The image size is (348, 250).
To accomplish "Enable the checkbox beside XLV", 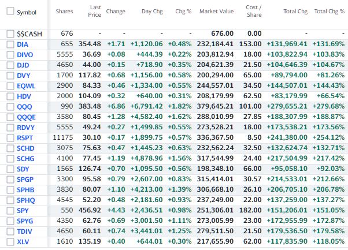I will (10, 242).
